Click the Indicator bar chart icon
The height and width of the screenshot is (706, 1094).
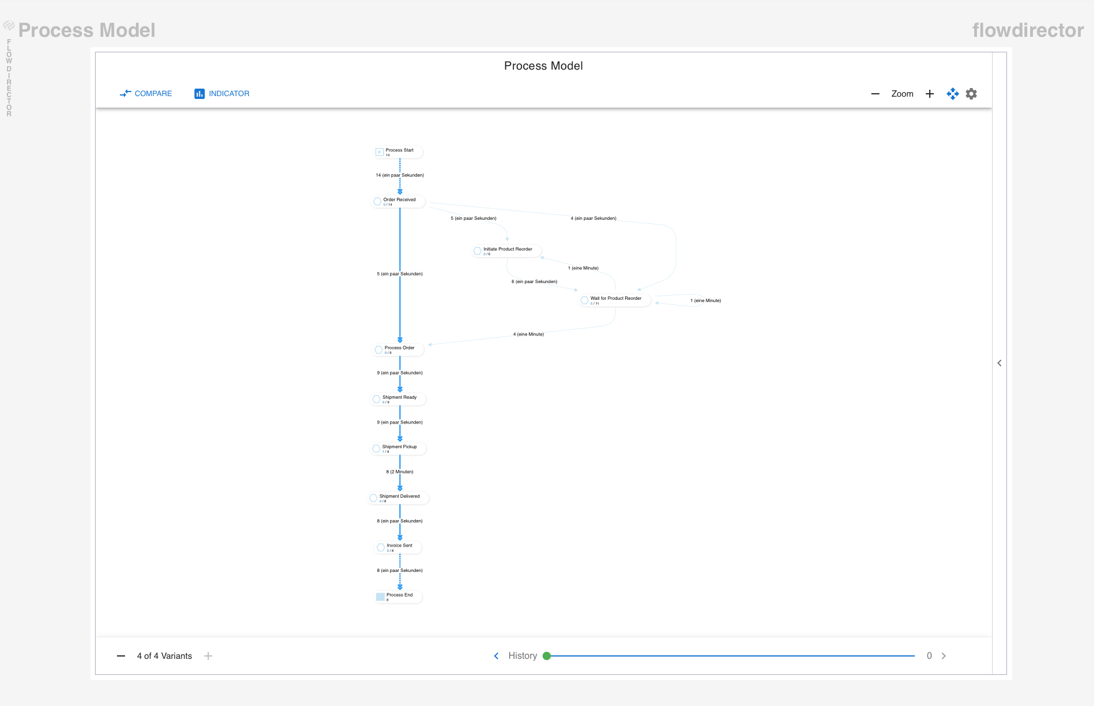click(x=199, y=93)
